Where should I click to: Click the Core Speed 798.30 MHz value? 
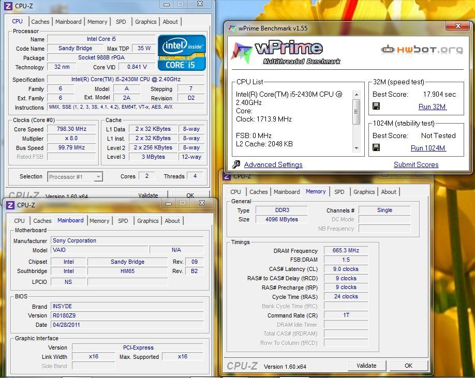[71, 129]
